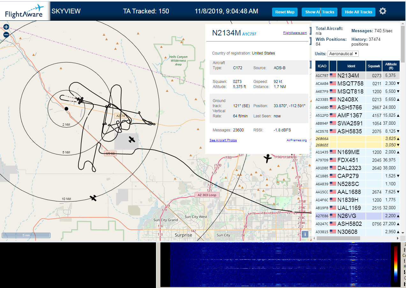Click scroll right arrow under aircraft table
This screenshot has height=288, width=406.
(398, 238)
